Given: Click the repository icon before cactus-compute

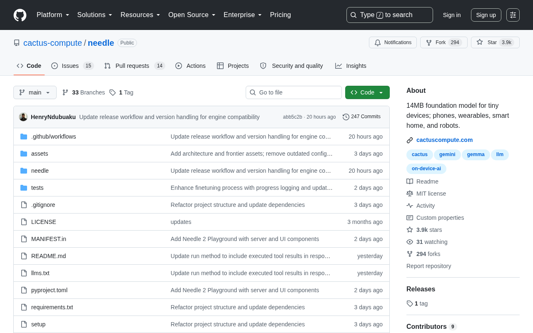Looking at the screenshot, I should (17, 43).
